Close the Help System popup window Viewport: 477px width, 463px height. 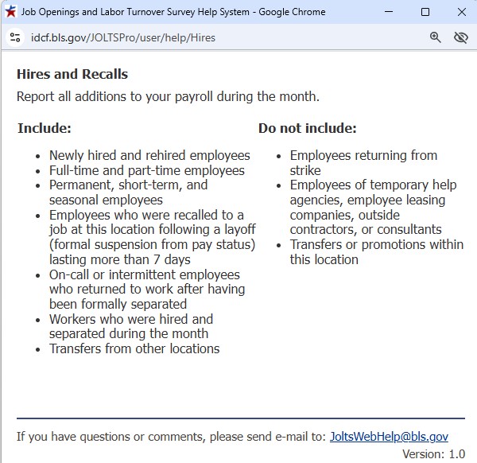462,12
